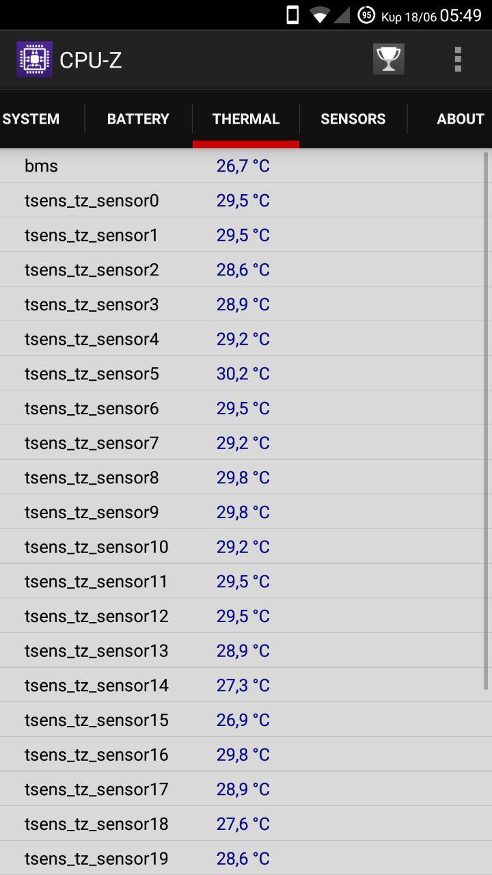Switch to the BATTERY tab
492x875 pixels.
138,119
